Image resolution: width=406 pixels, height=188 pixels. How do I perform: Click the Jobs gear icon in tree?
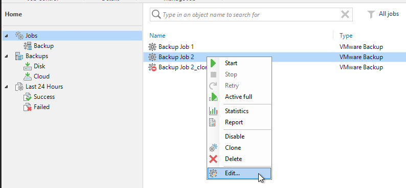(x=19, y=36)
